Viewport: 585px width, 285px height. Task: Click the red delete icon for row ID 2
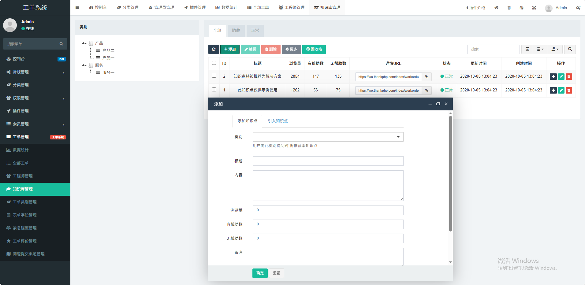tap(569, 77)
